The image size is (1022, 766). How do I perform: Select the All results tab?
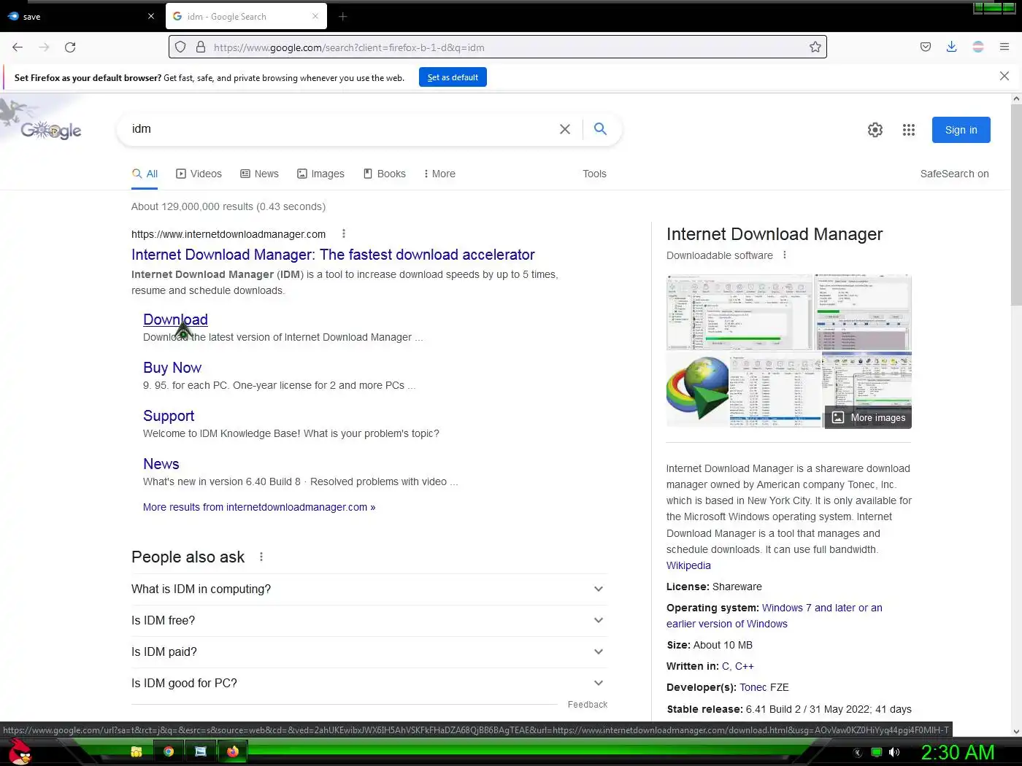click(145, 174)
